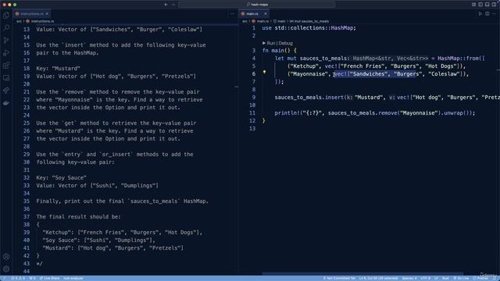
Task: Open the Live Share view in activity bar
Action: click(x=6, y=91)
